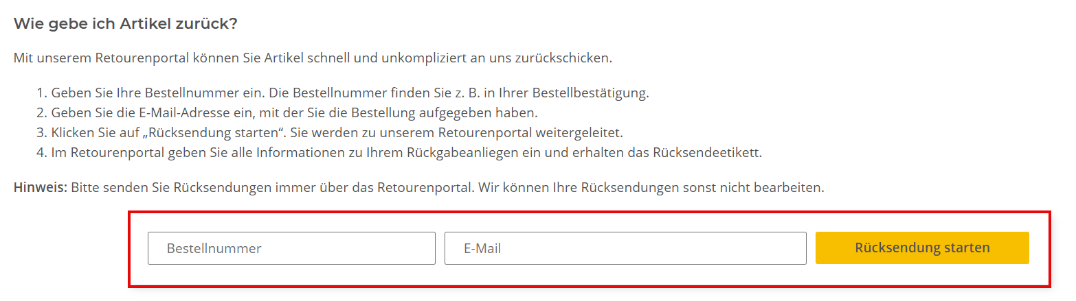Image resolution: width=1076 pixels, height=301 pixels.
Task: Click the bold "Hinweis:" label
Action: tap(40, 187)
